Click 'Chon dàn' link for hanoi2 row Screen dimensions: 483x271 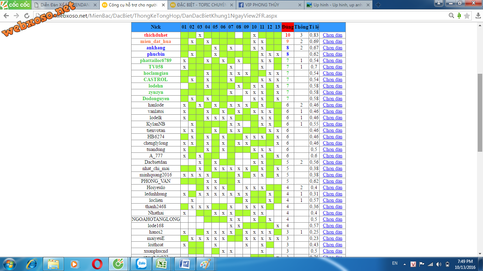click(x=332, y=232)
